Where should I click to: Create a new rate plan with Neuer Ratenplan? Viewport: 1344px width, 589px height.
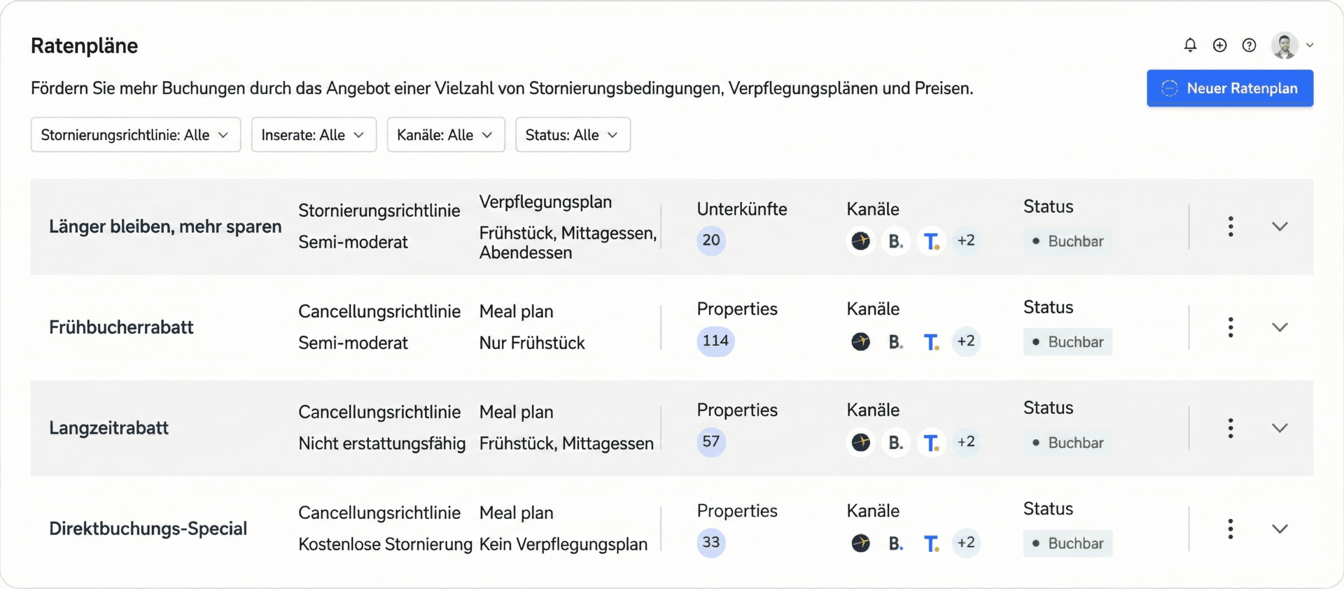pos(1230,88)
